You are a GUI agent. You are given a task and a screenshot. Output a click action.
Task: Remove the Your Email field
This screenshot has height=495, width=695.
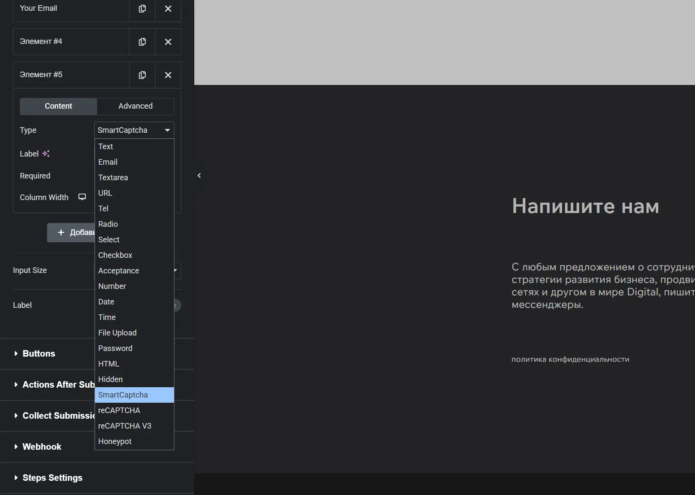(x=168, y=9)
